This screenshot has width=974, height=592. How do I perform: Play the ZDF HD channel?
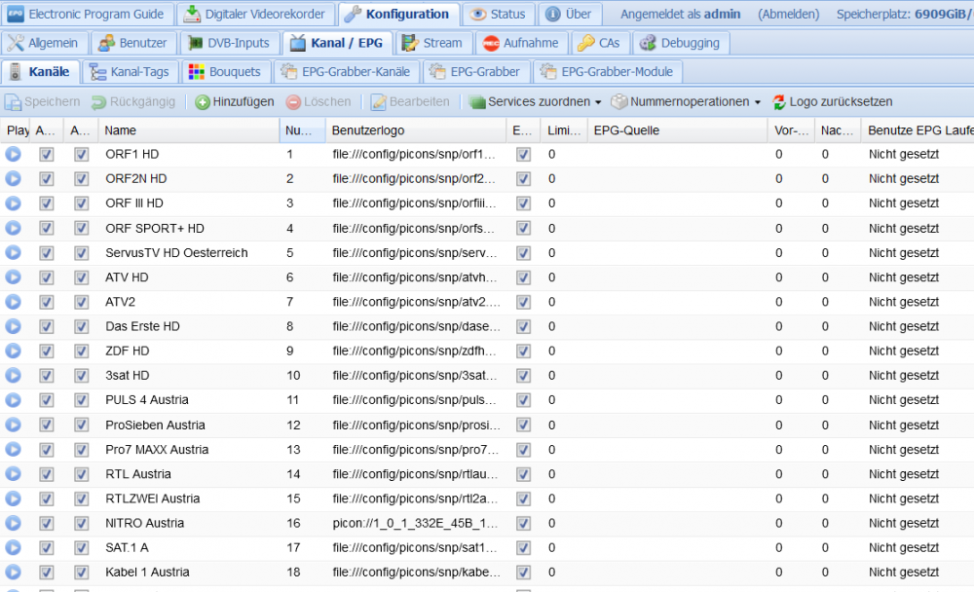(13, 351)
